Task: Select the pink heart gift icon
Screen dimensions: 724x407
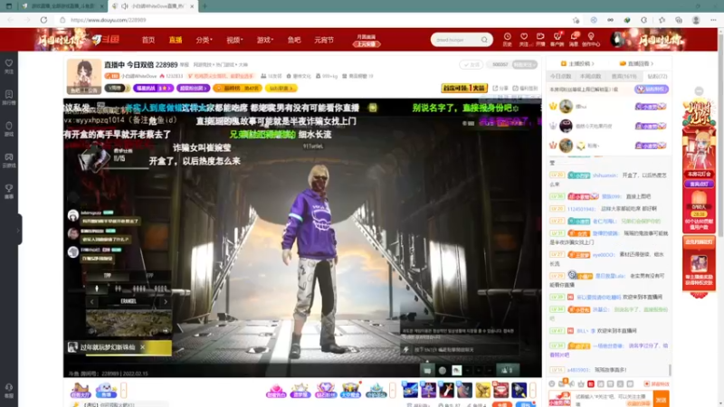Action: 276,391
